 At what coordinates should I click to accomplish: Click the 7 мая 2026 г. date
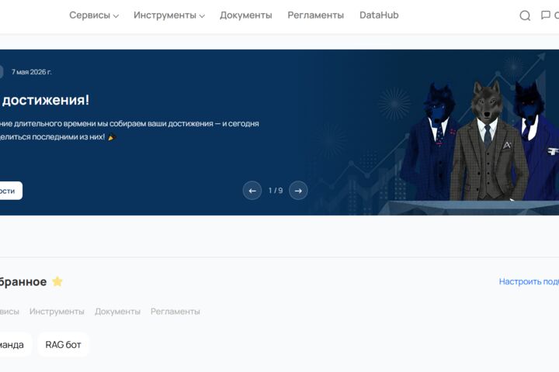[31, 72]
